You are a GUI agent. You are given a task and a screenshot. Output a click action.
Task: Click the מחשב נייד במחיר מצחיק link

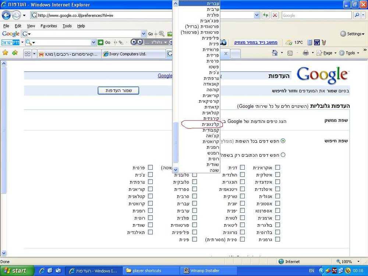(x=256, y=42)
